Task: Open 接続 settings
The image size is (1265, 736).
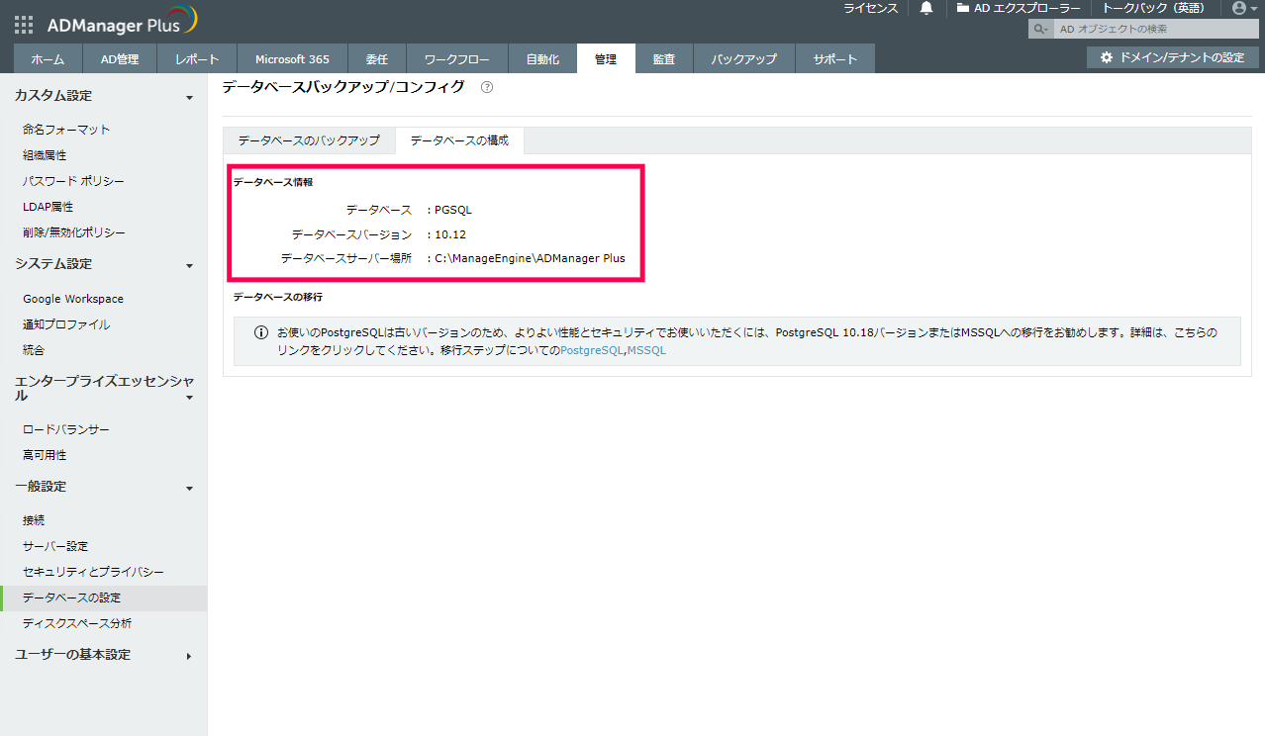Action: click(34, 520)
